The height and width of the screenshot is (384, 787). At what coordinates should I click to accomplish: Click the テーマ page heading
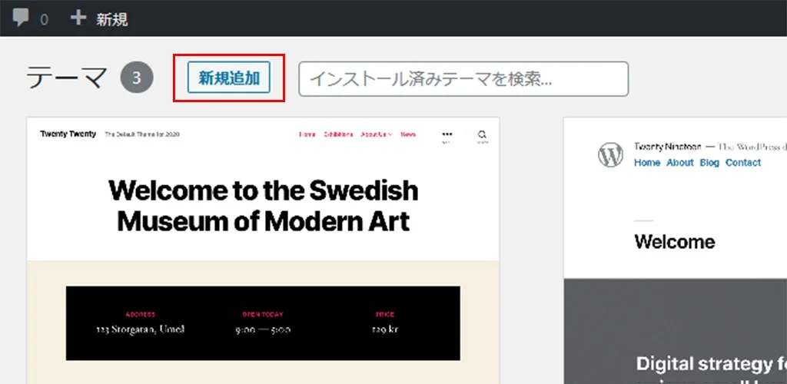(x=67, y=78)
